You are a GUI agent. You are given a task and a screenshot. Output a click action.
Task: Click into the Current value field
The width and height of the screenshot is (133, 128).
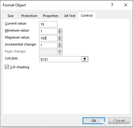pyautogui.click(x=48, y=24)
